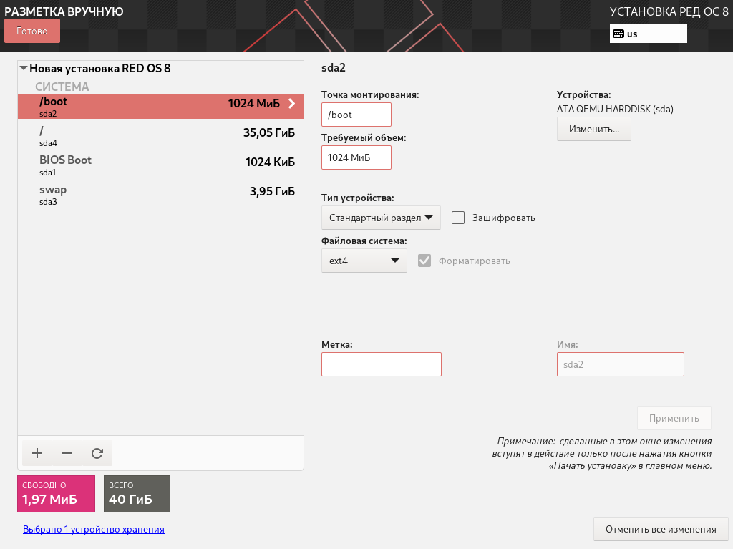The height and width of the screenshot is (549, 733).
Task: Click the 1024 КиБ BIOS Boot size
Action: 270,162
